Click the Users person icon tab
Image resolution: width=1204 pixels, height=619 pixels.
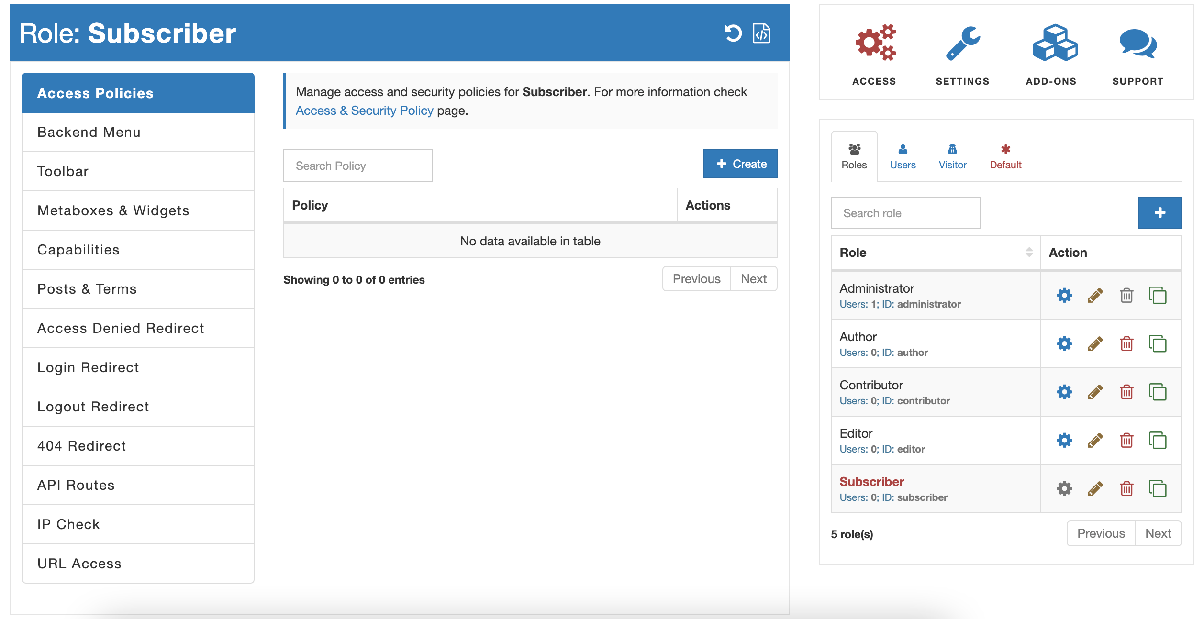pyautogui.click(x=903, y=156)
